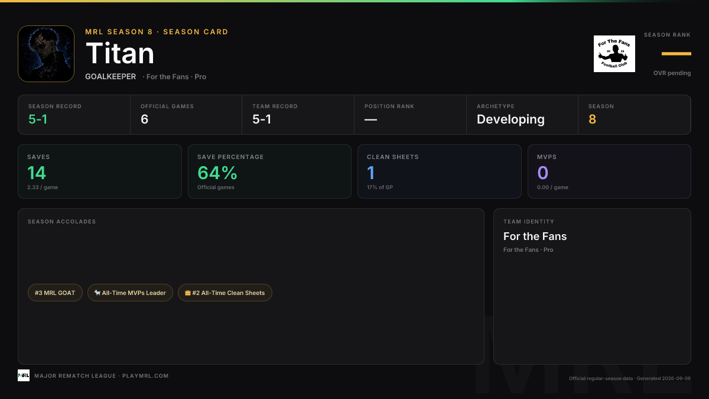This screenshot has width=709, height=399.
Task: Select the #2 All-Time Clean Sheets badge
Action: click(x=225, y=293)
